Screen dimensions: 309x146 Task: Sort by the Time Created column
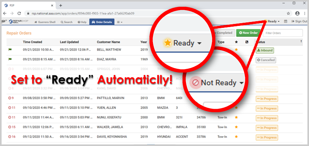(x=32, y=42)
